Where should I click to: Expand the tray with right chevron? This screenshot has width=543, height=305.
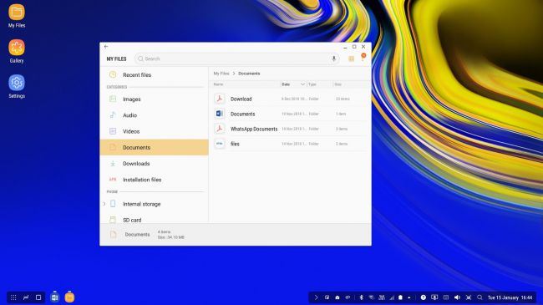click(316, 297)
